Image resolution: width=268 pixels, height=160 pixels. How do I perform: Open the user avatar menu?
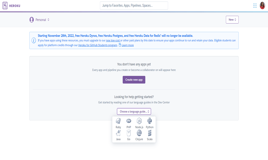click(262, 5)
